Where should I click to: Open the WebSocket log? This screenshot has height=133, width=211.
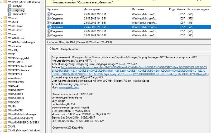coord(19,14)
